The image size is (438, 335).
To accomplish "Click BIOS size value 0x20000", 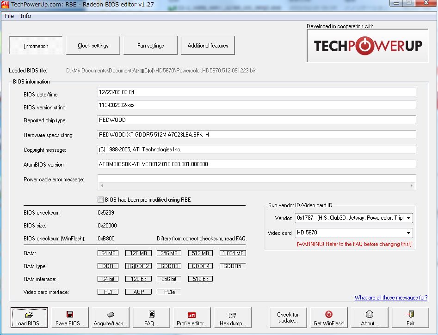I will click(x=107, y=226).
